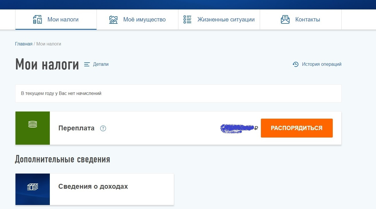
Task: Open the Жизненные ситуации tab
Action: 219,20
